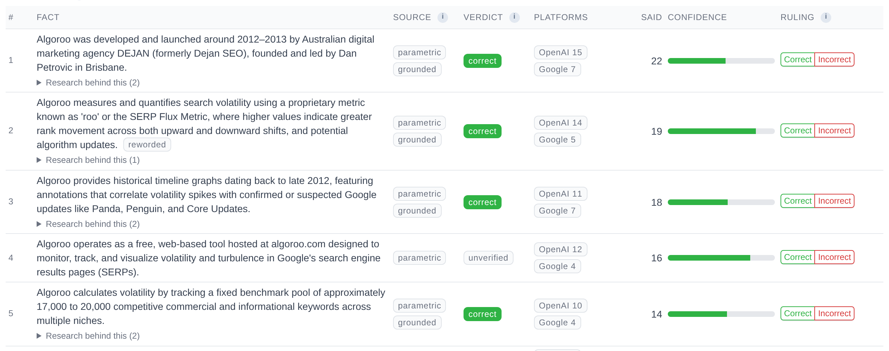889x351 pixels.
Task: Mark fact 5 ruling as Correct
Action: (797, 313)
